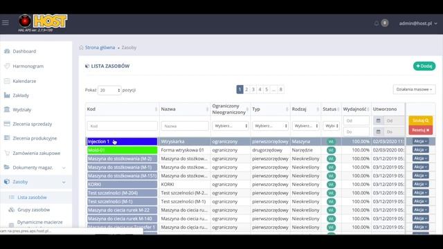Click the green Mold-01 code cell
The width and height of the screenshot is (443, 249).
click(x=122, y=150)
